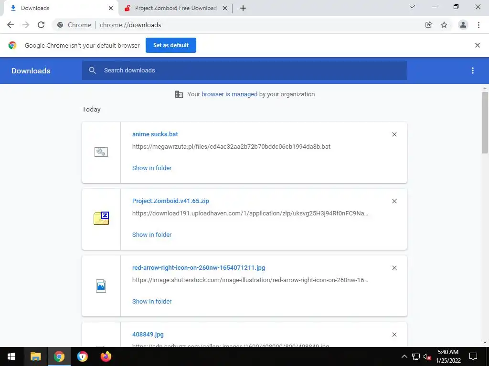Screen dimensions: 489x366
Task: Click the taskbar clock showing 5:40 AM
Action: pos(448,356)
